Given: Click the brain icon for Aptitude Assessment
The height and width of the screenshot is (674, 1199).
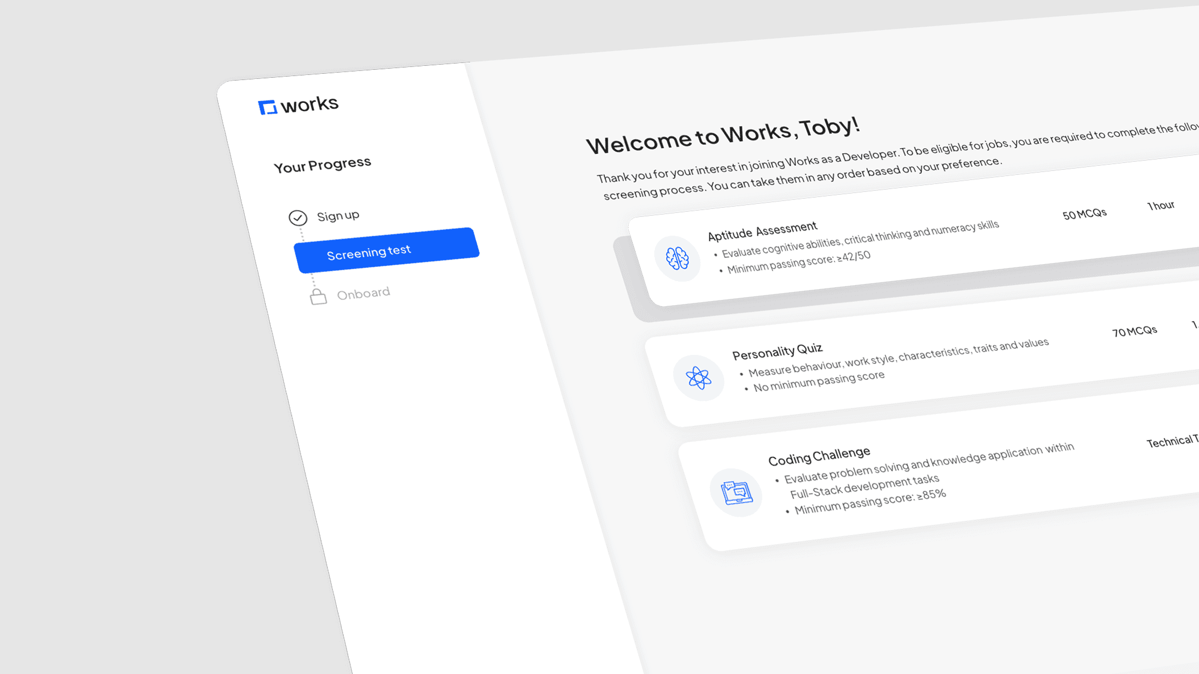Looking at the screenshot, I should [677, 258].
